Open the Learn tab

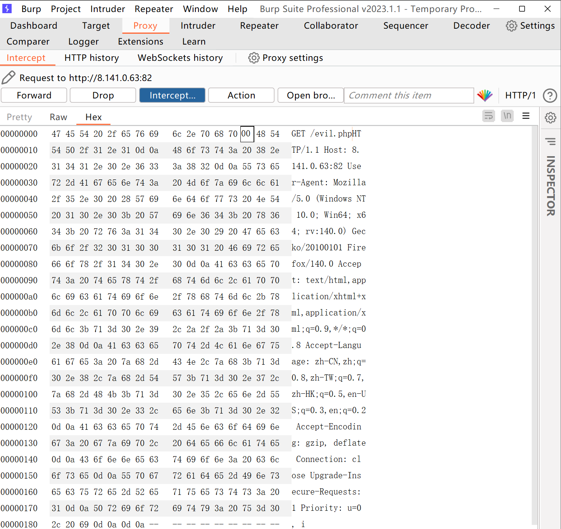(194, 41)
